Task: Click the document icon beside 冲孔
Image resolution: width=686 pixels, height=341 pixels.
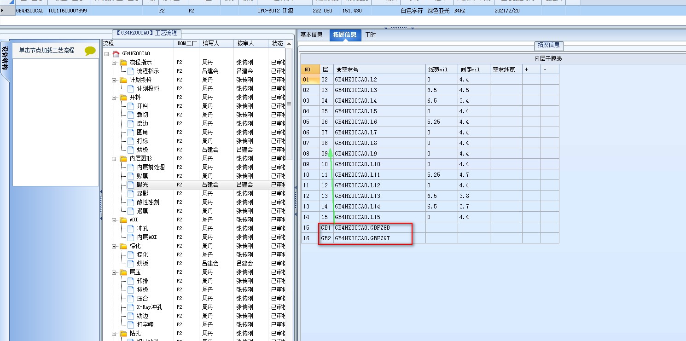Action: pyautogui.click(x=131, y=229)
